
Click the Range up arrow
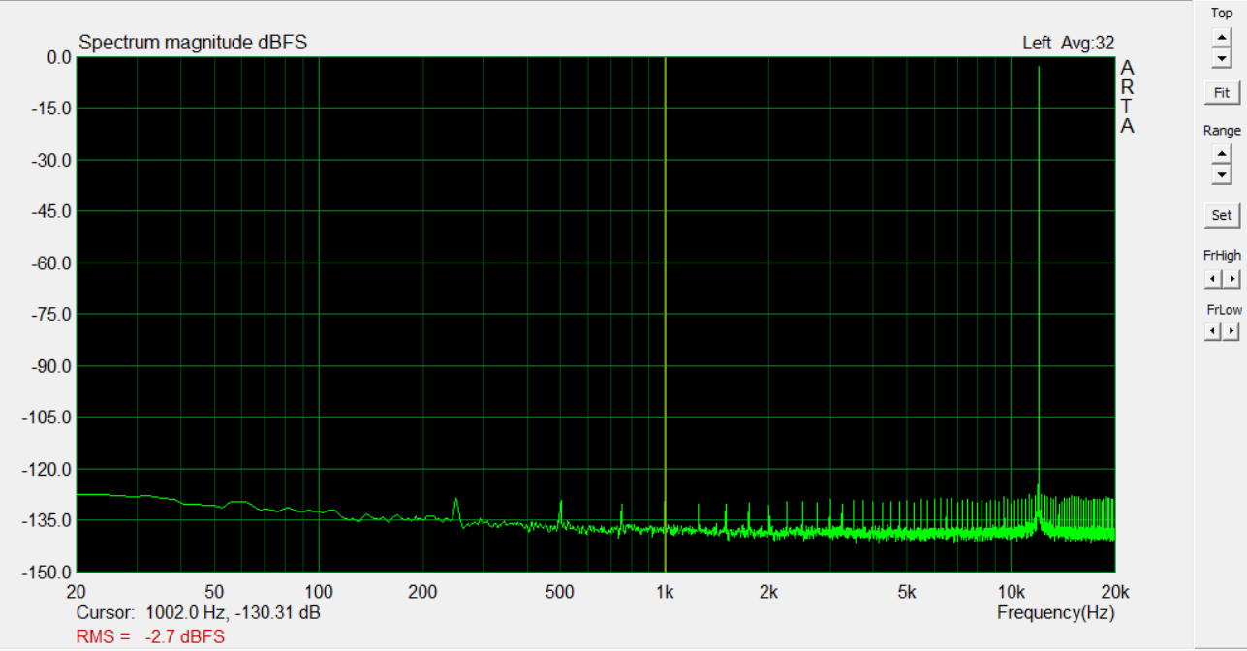point(1221,153)
